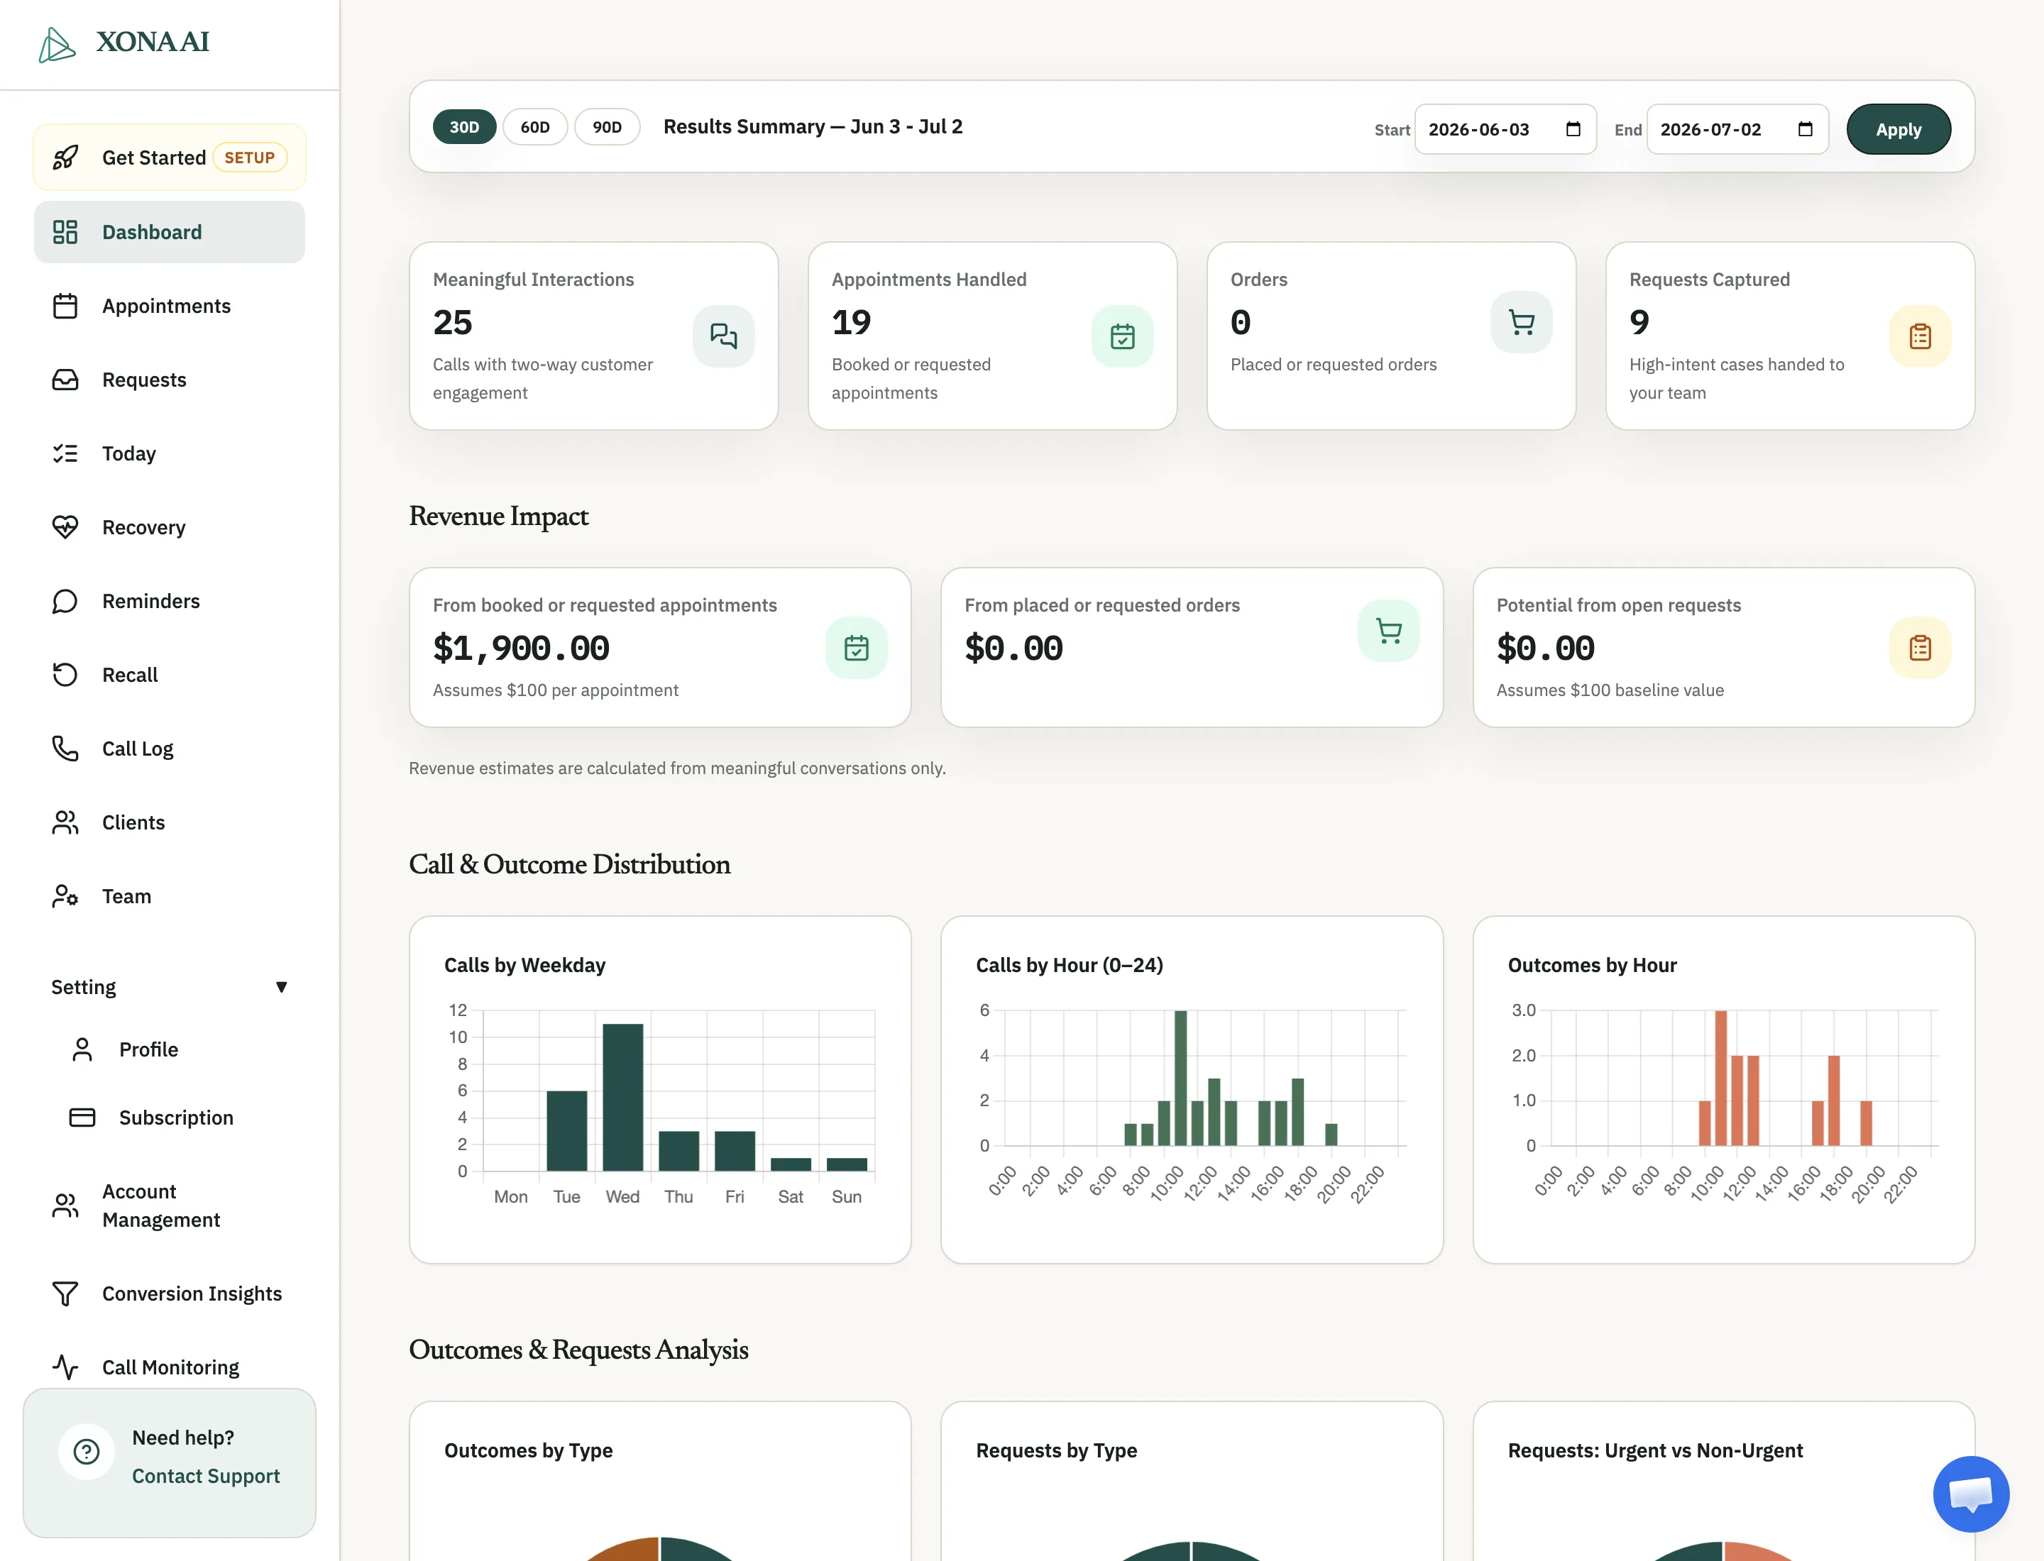Viewport: 2044px width, 1561px height.
Task: Click the rocket icon beside Get Started
Action: [x=65, y=157]
